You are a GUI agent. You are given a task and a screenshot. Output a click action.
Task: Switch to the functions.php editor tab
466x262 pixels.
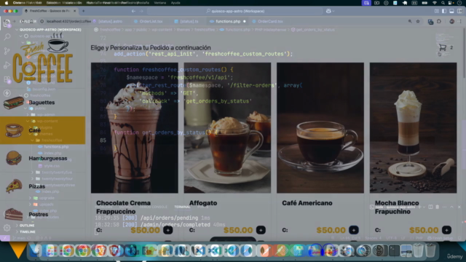pyautogui.click(x=228, y=21)
